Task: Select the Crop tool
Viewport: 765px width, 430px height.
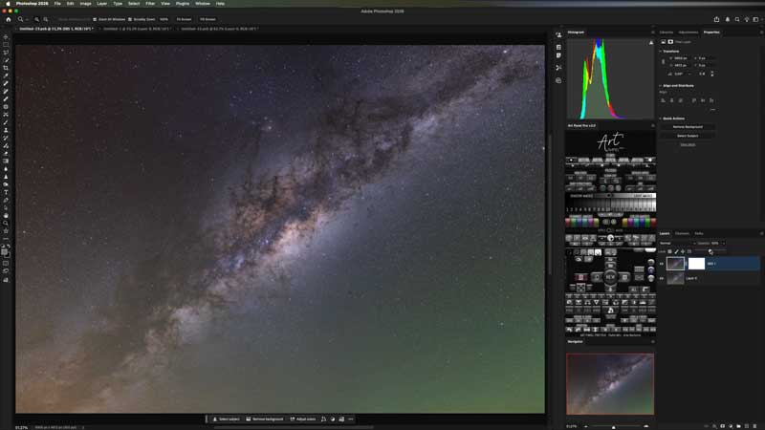Action: click(6, 68)
